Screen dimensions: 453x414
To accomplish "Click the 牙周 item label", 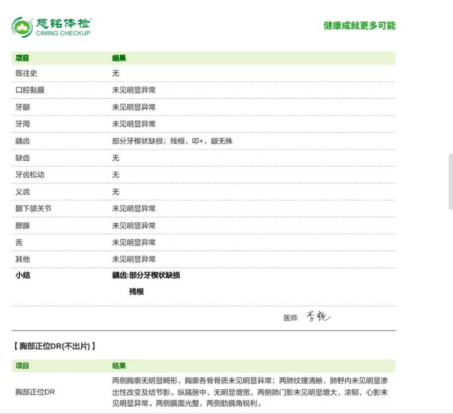I will [23, 124].
